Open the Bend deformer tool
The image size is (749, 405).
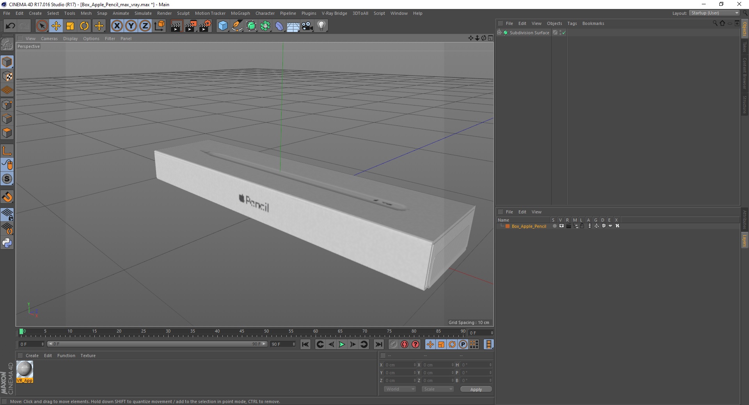point(279,26)
